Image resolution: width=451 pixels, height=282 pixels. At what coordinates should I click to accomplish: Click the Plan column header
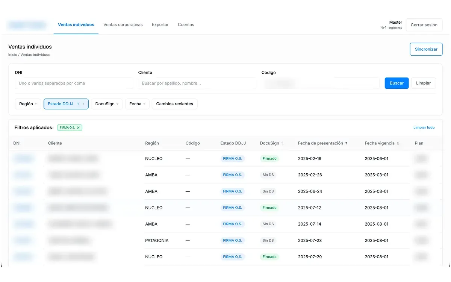coord(419,143)
